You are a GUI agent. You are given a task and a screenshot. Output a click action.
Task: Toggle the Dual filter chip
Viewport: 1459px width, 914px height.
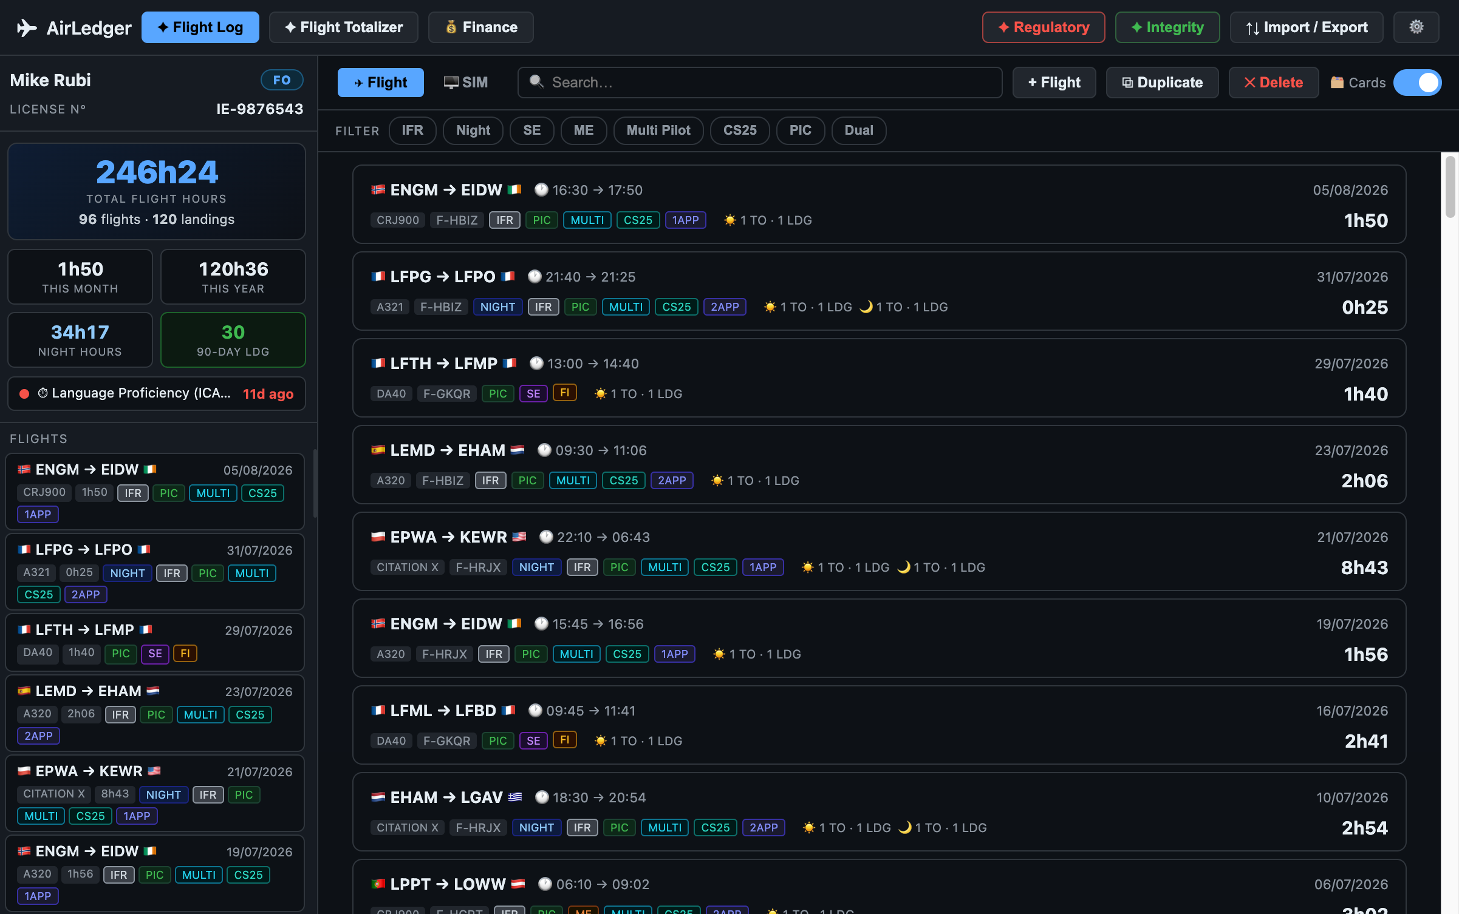859,130
